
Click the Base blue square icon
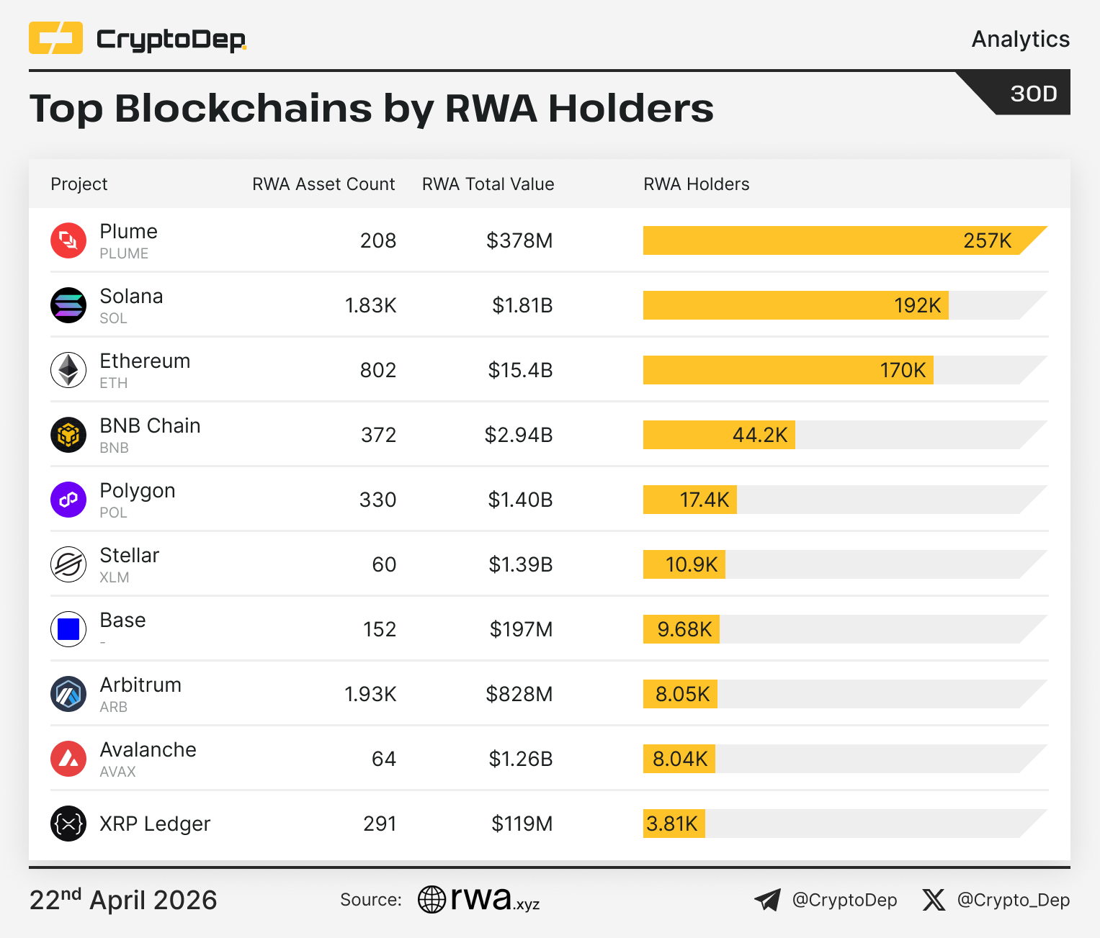pyautogui.click(x=68, y=629)
